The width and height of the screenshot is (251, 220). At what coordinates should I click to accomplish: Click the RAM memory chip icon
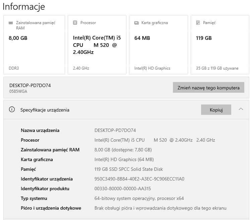(x=11, y=23)
